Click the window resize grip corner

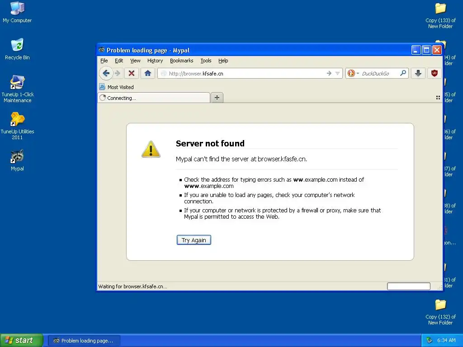click(x=440, y=287)
